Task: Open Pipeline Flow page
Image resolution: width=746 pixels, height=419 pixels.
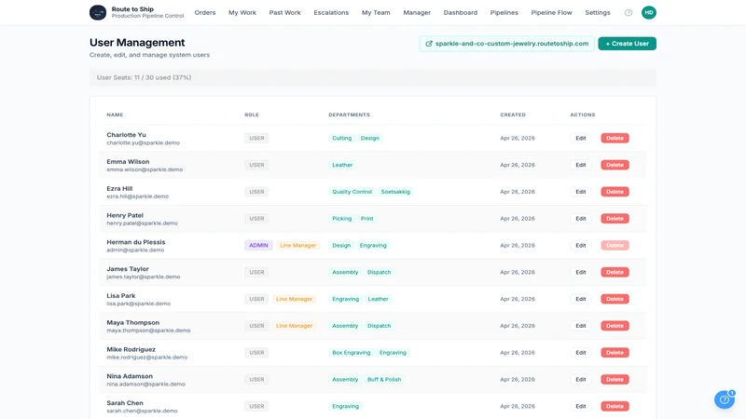Action: coord(551,13)
